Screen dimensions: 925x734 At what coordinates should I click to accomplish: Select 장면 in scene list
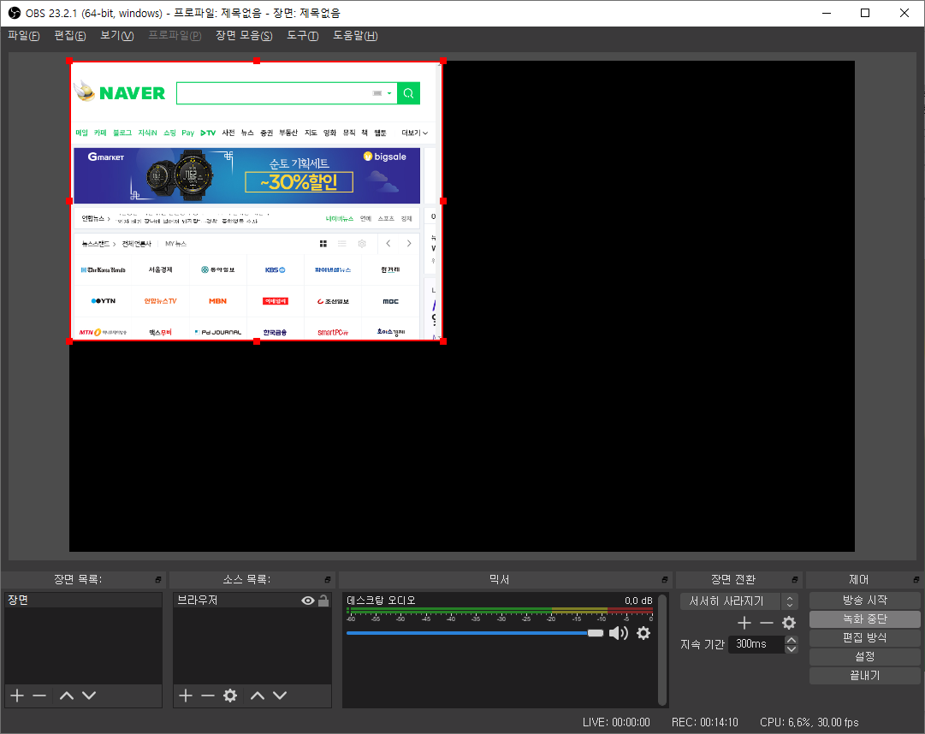(83, 601)
